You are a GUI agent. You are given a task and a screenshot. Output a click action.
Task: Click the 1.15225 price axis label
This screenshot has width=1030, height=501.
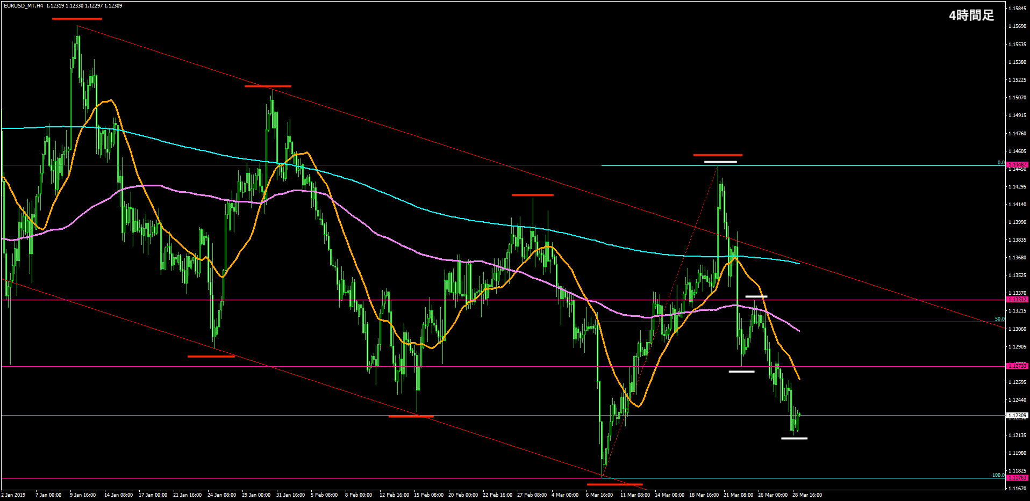(1017, 80)
